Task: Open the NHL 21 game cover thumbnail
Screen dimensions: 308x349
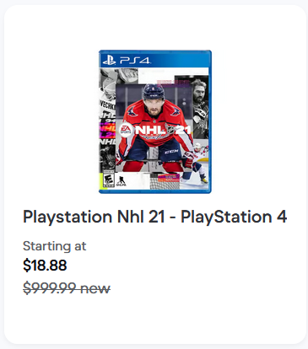Action: pos(155,121)
